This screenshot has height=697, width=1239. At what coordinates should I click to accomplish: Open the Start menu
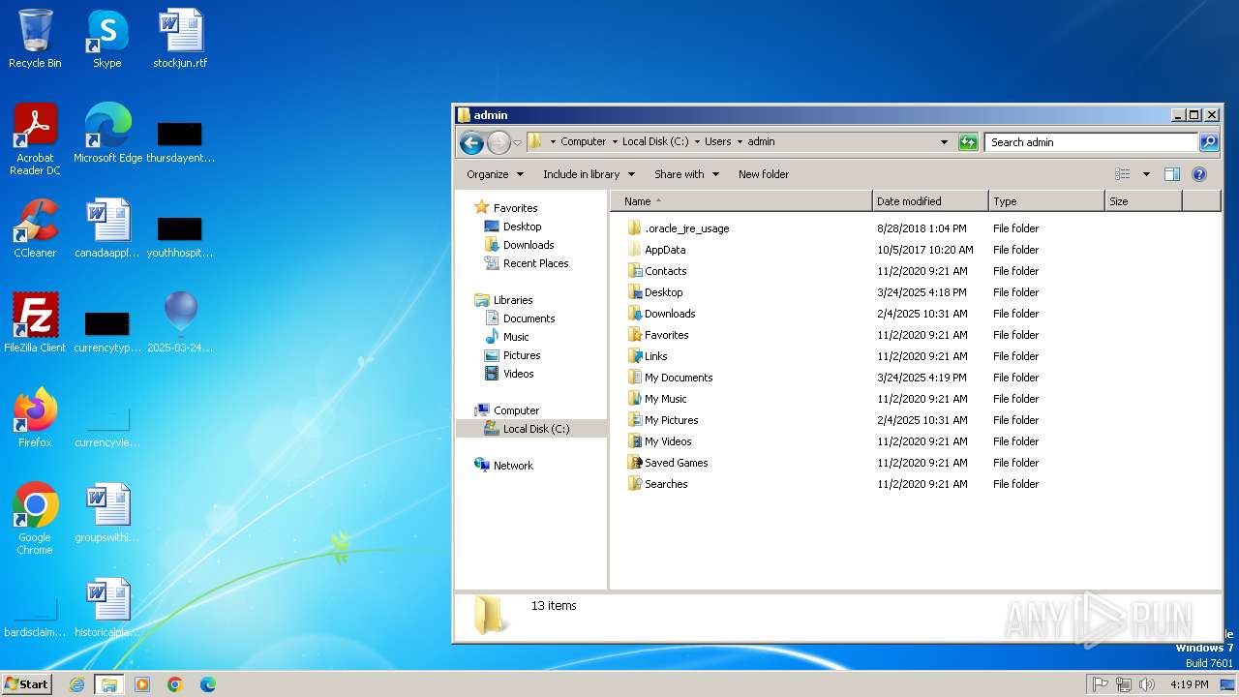coord(27,684)
